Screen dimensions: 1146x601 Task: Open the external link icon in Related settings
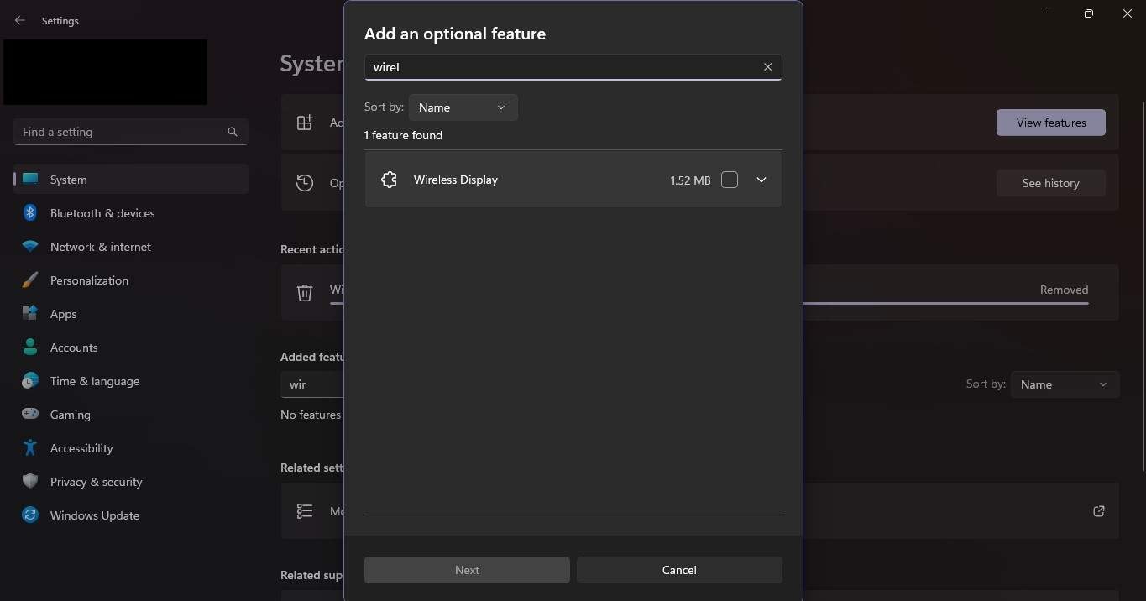pyautogui.click(x=1098, y=511)
